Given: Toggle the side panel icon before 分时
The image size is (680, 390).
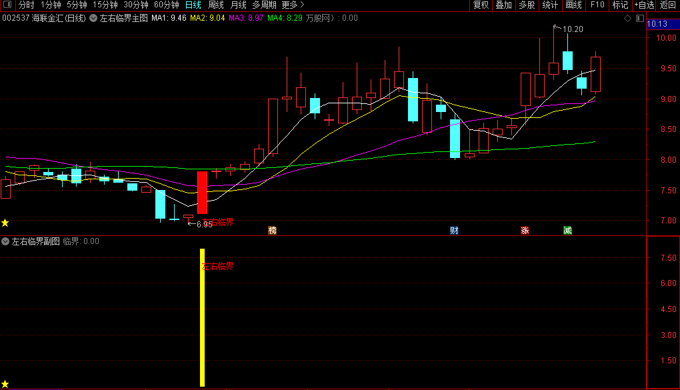Looking at the screenshot, I should pos(7,5).
